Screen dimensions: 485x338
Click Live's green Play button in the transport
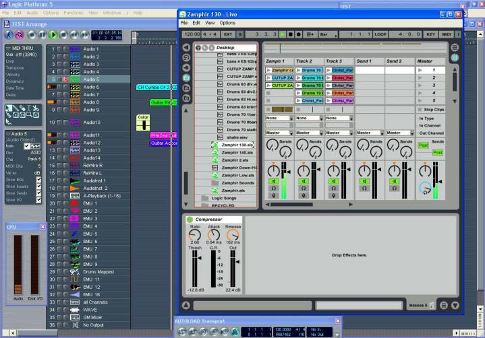pos(283,34)
